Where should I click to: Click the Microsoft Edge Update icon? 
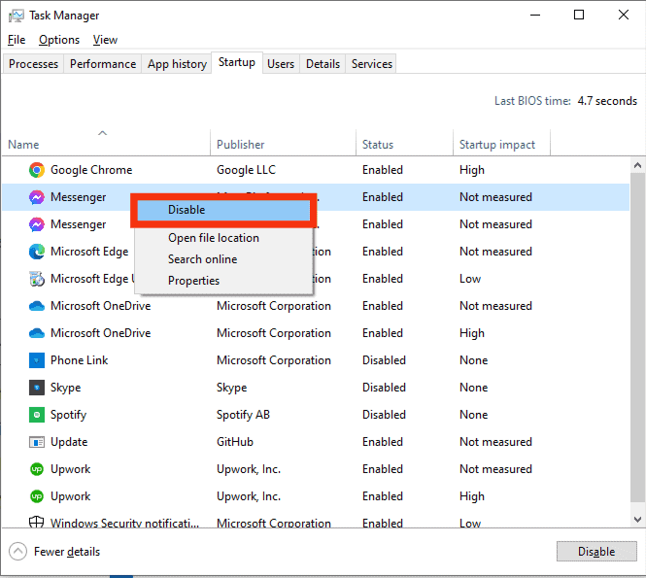click(x=37, y=279)
